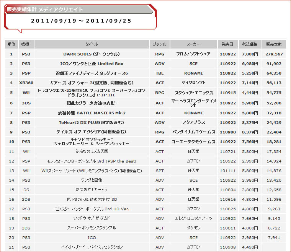Click the ジャンル column header

coord(160,44)
